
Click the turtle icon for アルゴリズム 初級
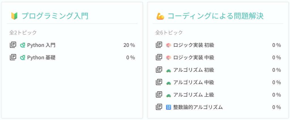point(169,70)
